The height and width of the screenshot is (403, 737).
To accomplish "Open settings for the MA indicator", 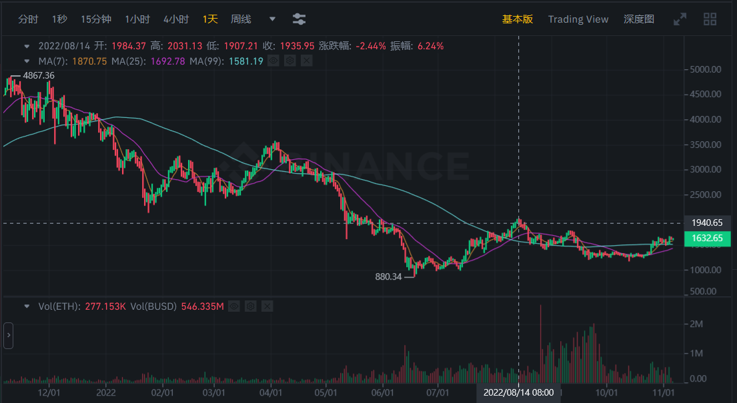I will pyautogui.click(x=289, y=60).
